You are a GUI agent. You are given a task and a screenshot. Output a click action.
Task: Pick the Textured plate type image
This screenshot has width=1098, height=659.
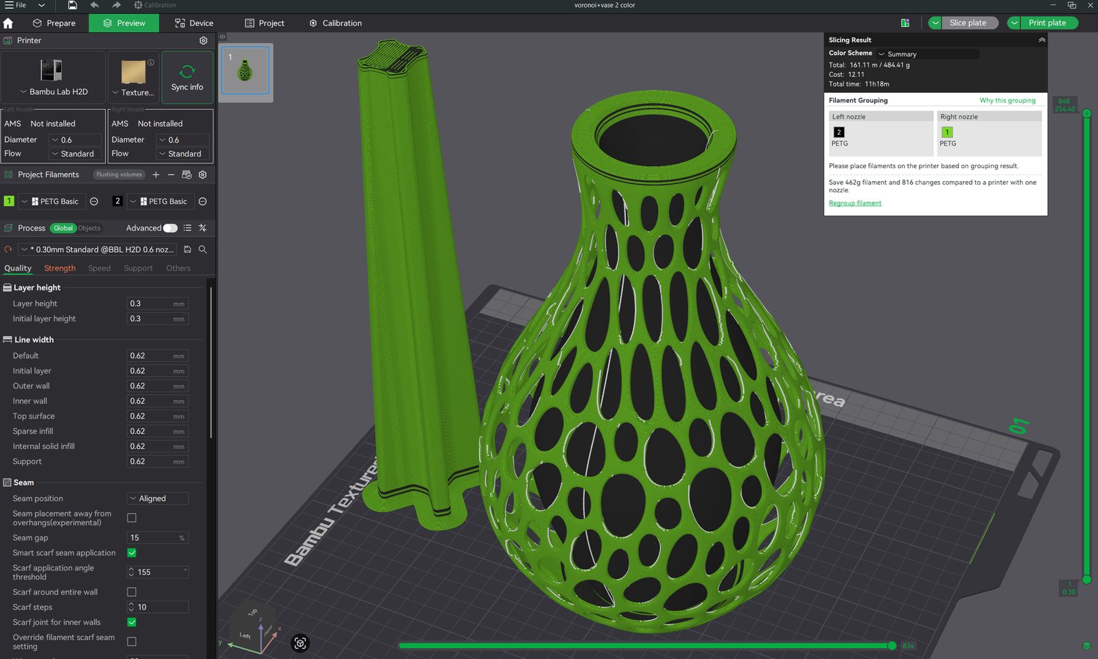tap(133, 71)
